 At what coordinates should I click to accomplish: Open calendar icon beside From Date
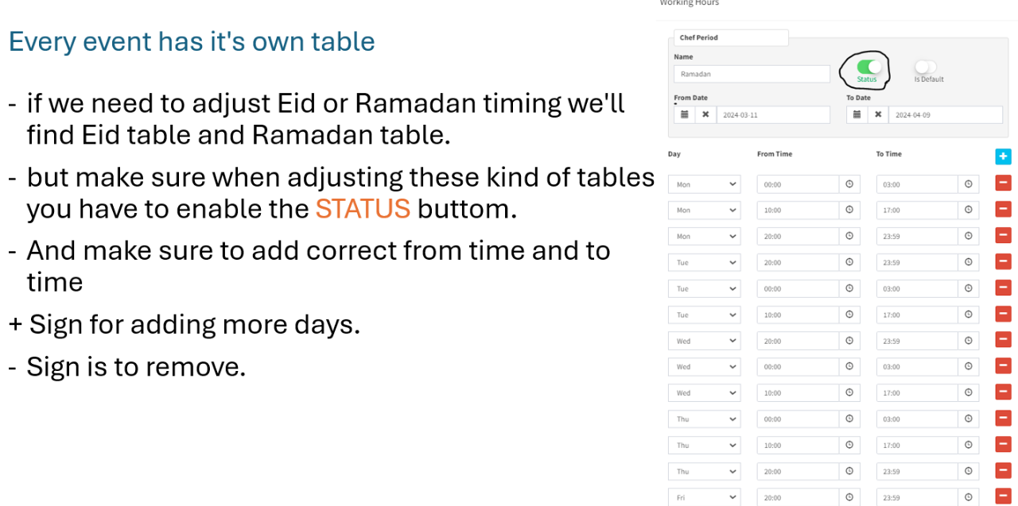684,114
